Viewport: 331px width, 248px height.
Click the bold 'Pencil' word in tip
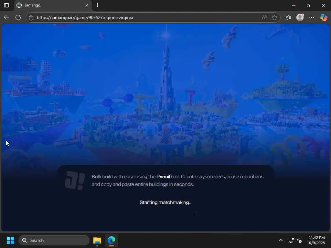163,177
